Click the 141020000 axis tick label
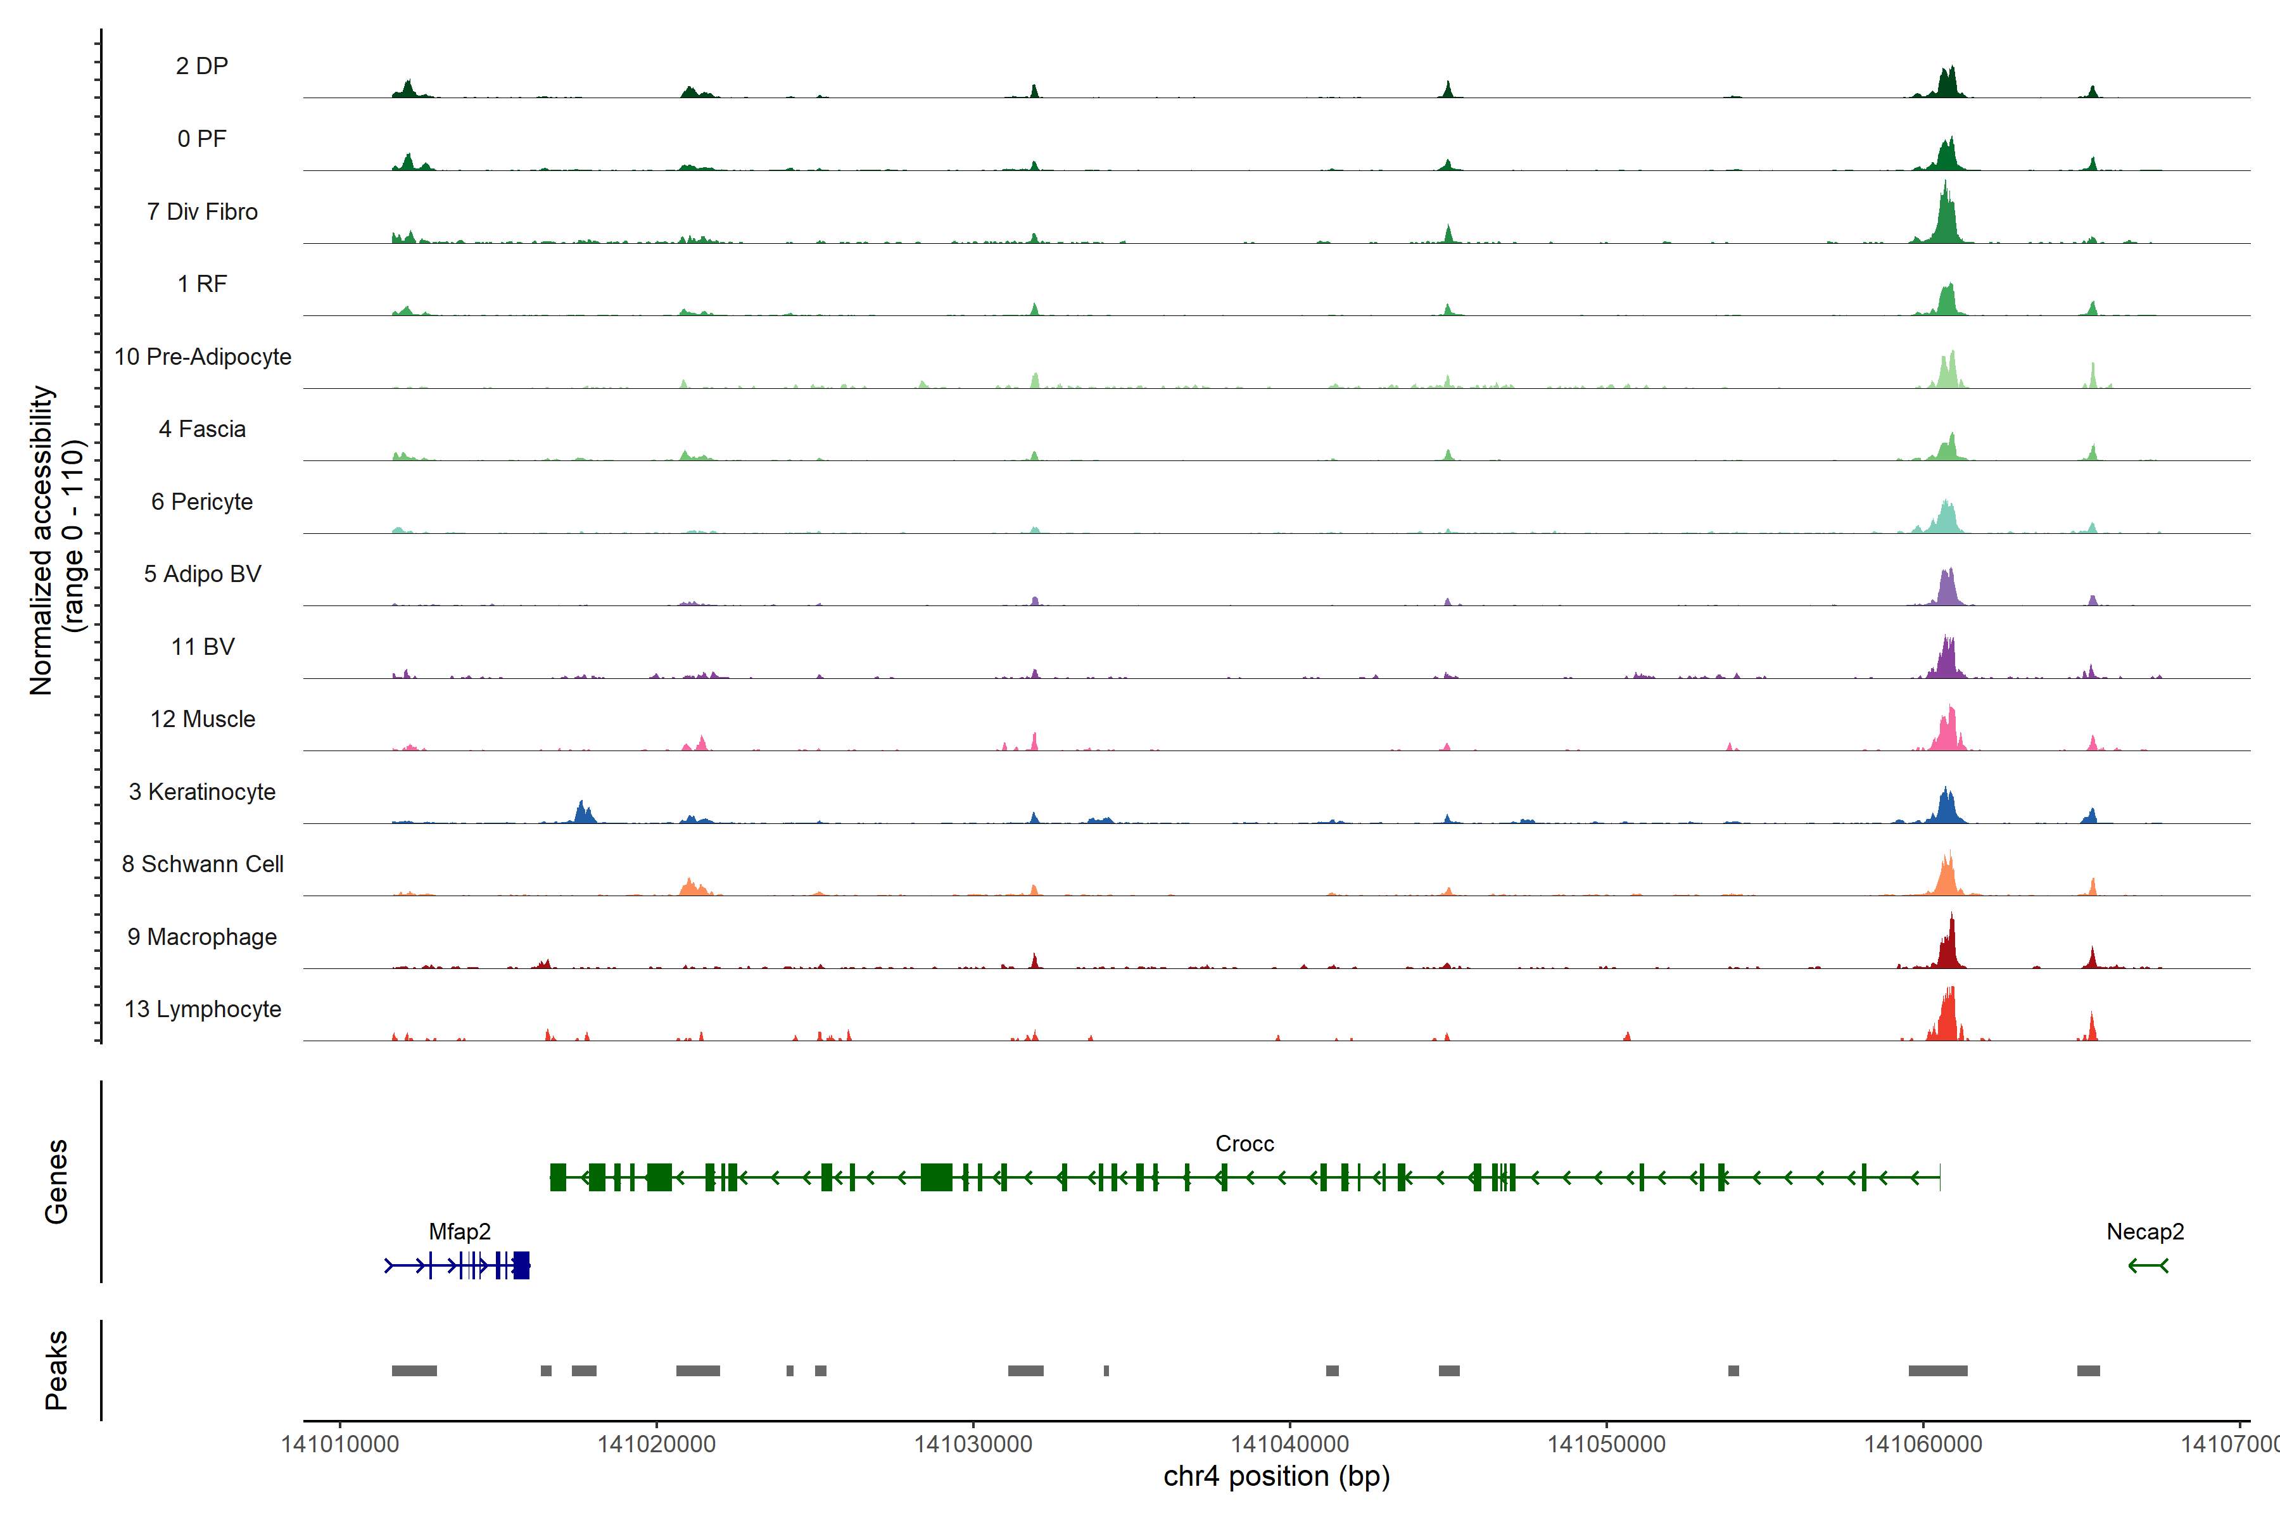The width and height of the screenshot is (2280, 1520). [656, 1445]
